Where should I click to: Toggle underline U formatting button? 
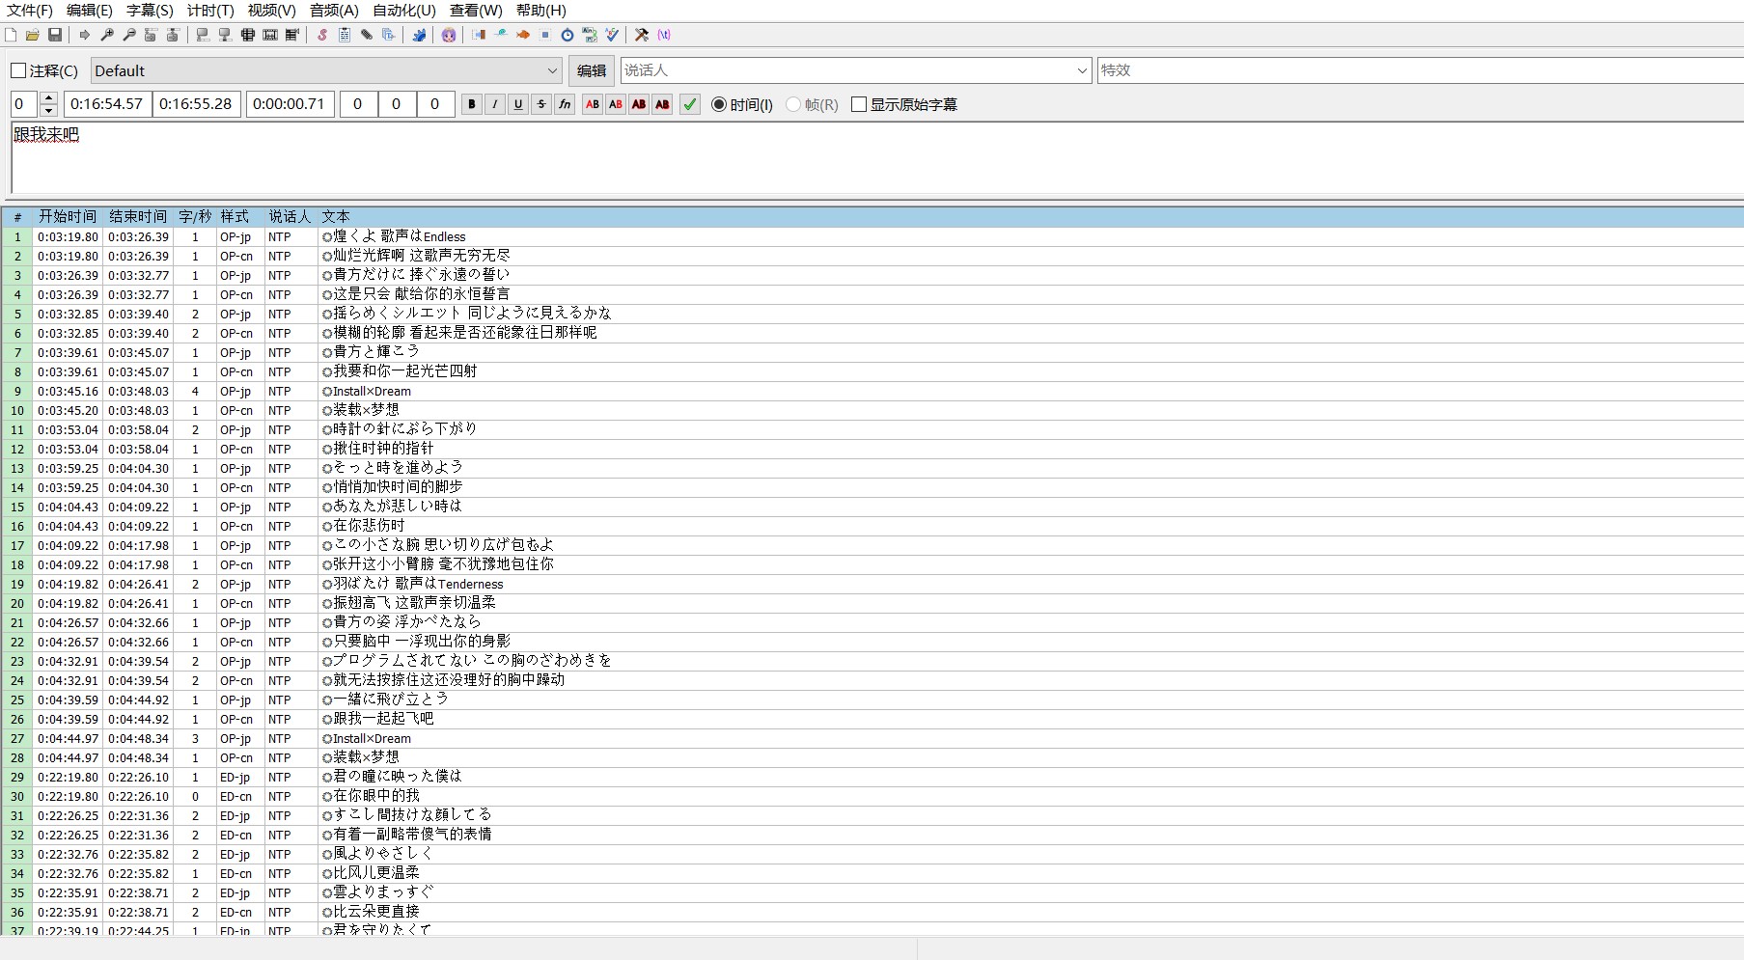[x=518, y=104]
